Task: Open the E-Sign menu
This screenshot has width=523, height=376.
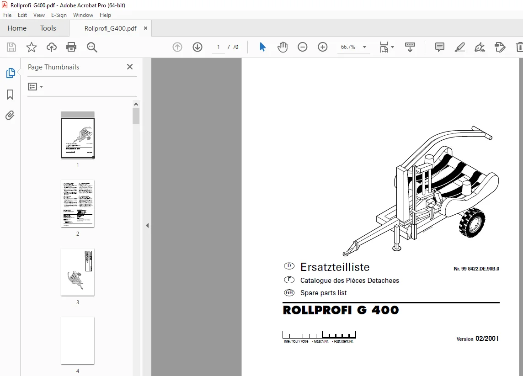Action: click(59, 15)
